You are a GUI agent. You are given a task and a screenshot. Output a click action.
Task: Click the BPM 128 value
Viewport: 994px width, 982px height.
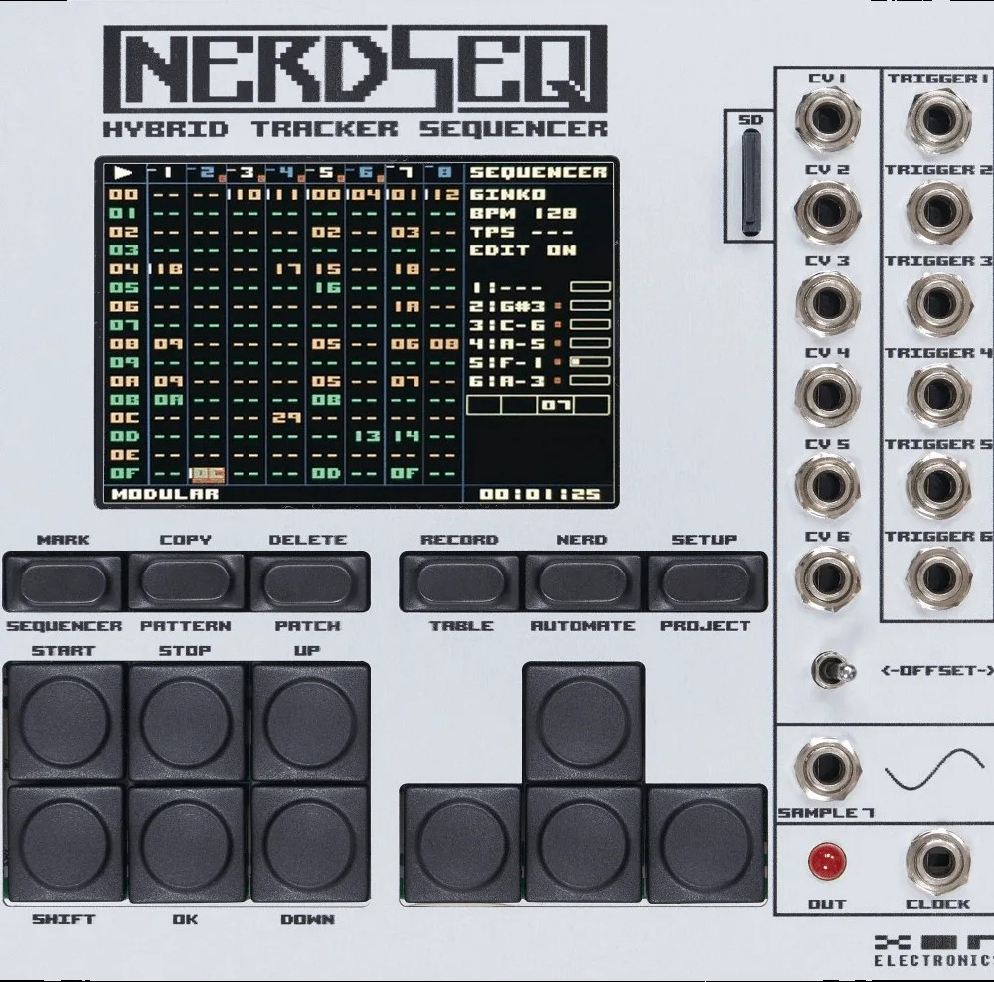(523, 213)
